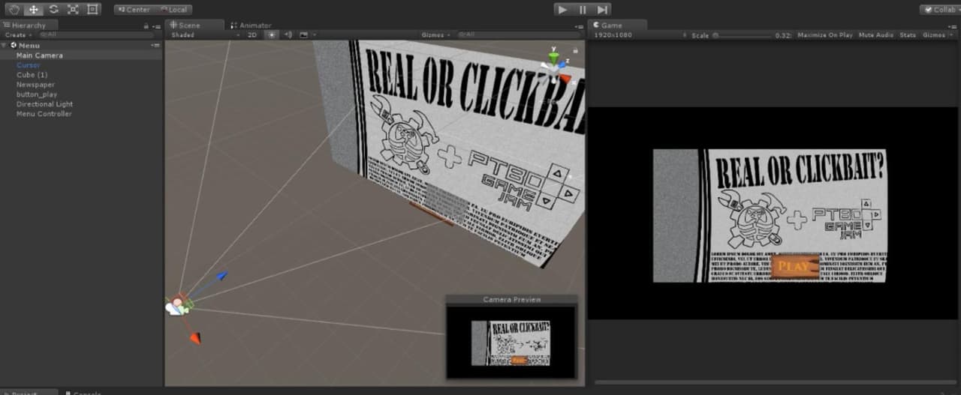Image resolution: width=961 pixels, height=395 pixels.
Task: Open the scene effects dropdown arrow
Action: pyautogui.click(x=314, y=34)
